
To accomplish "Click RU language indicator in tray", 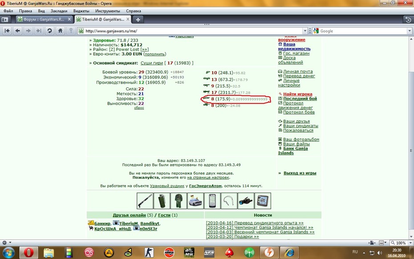I will coord(355,252).
